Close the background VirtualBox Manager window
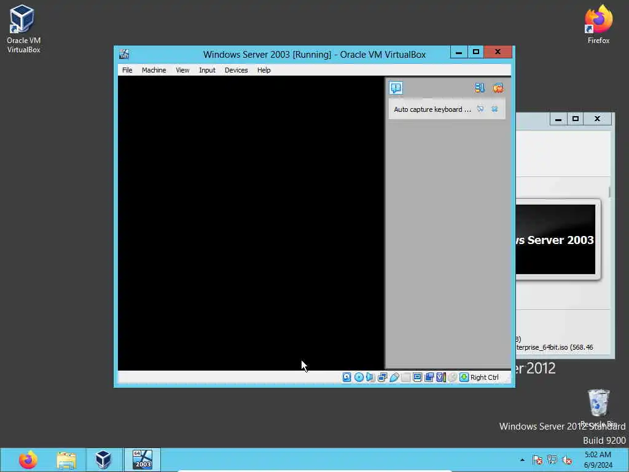The image size is (629, 472). tap(597, 119)
